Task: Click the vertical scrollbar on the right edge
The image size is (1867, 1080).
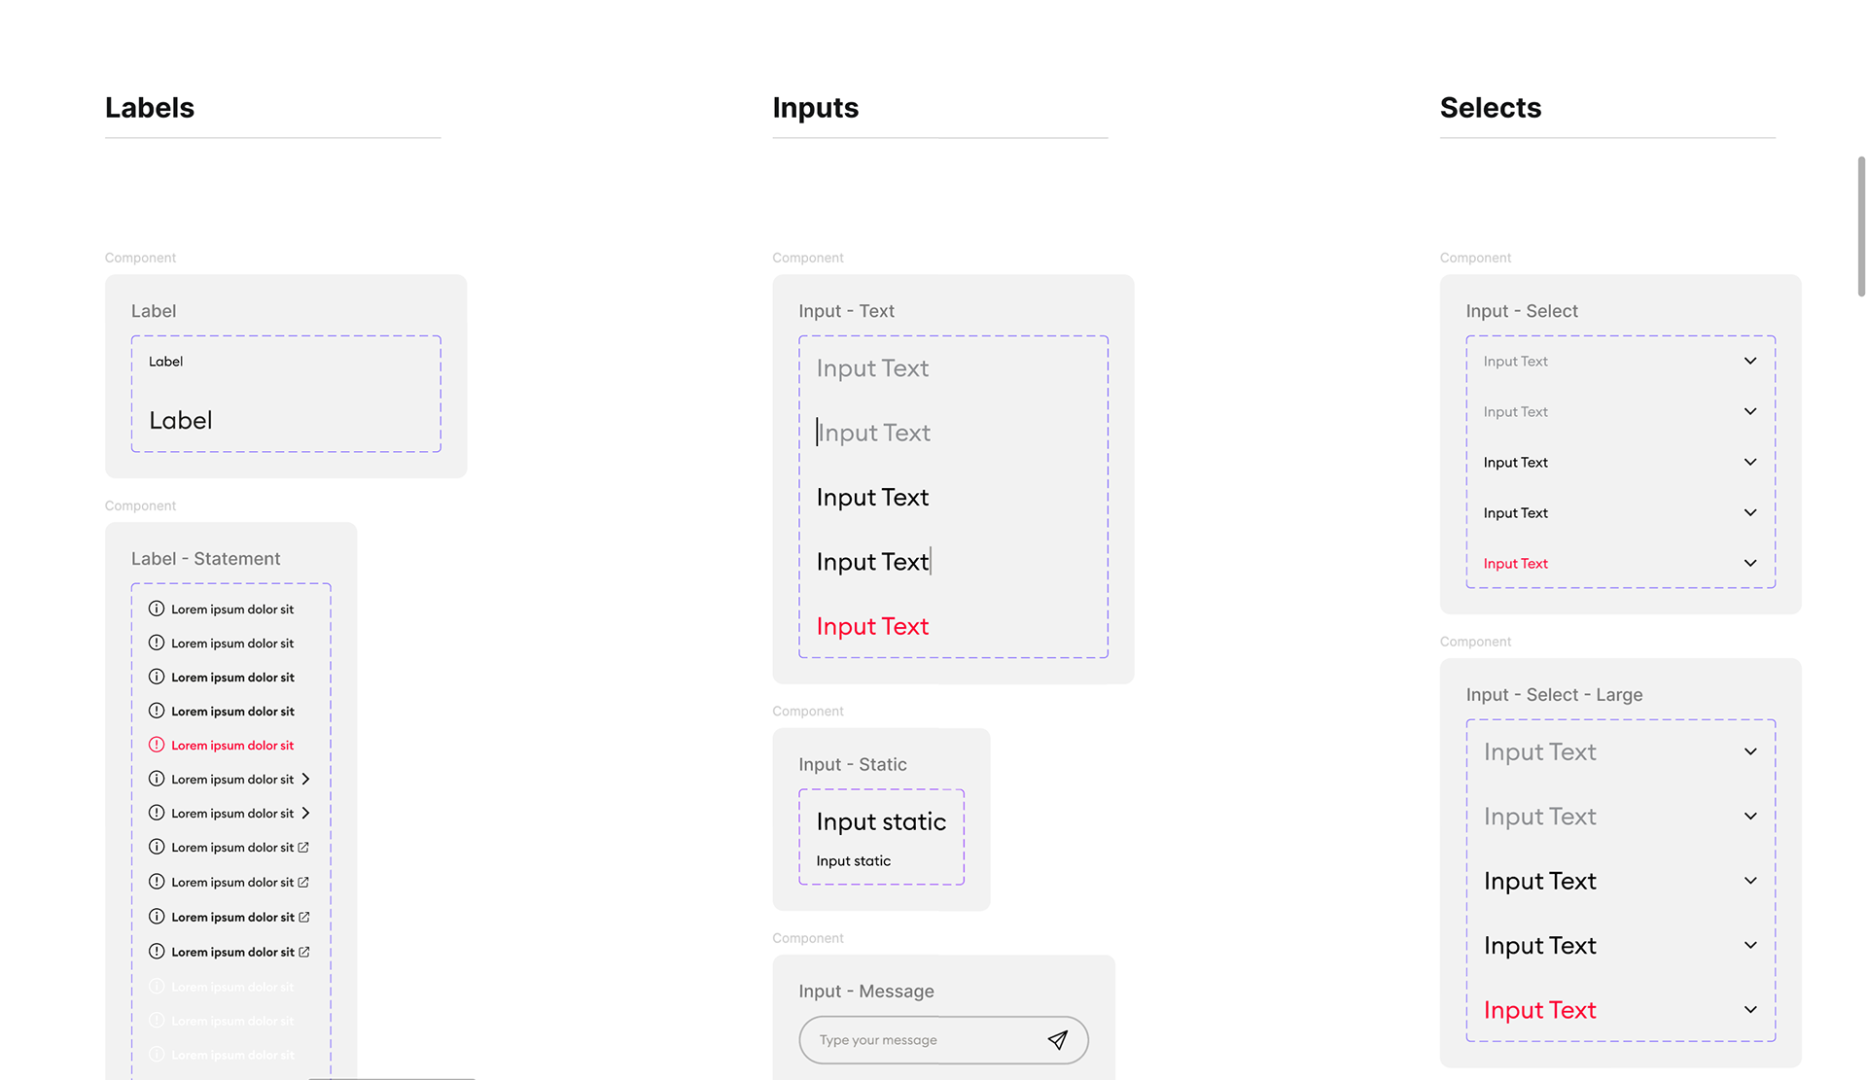Action: [1861, 226]
